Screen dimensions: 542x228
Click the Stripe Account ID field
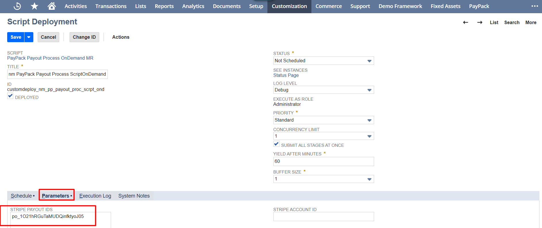323,217
